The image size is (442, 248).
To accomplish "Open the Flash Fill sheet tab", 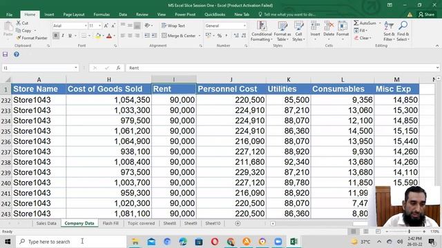I will pyautogui.click(x=110, y=223).
